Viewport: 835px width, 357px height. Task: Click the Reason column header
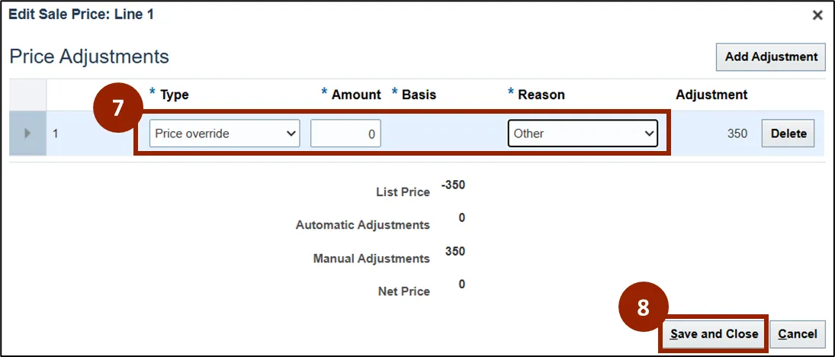[541, 95]
